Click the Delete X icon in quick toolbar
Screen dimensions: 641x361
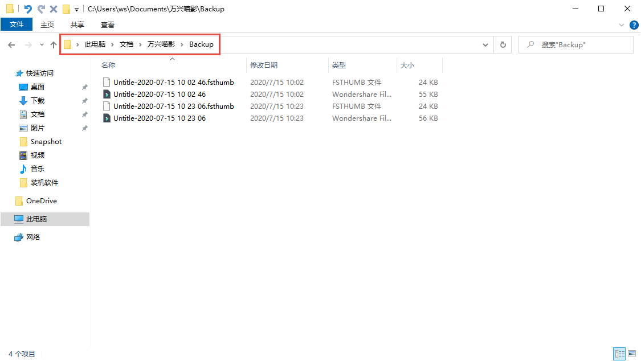tap(54, 9)
